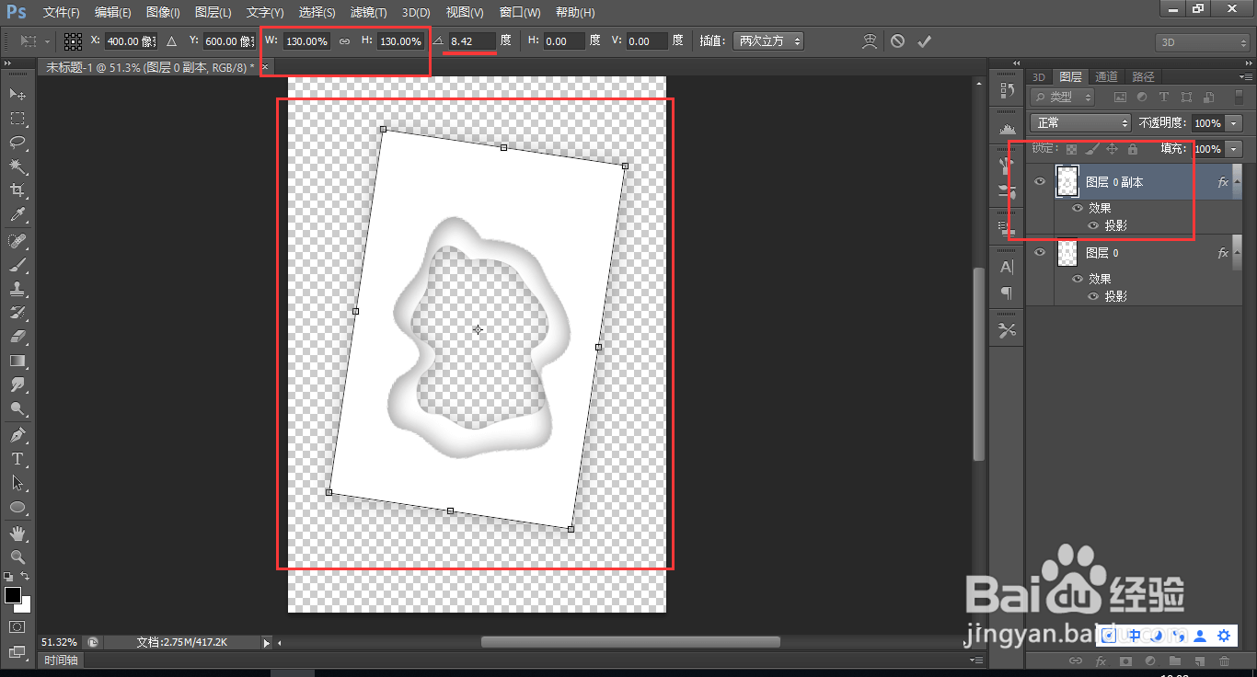Select the Crop tool
This screenshot has height=677, width=1257.
(17, 190)
